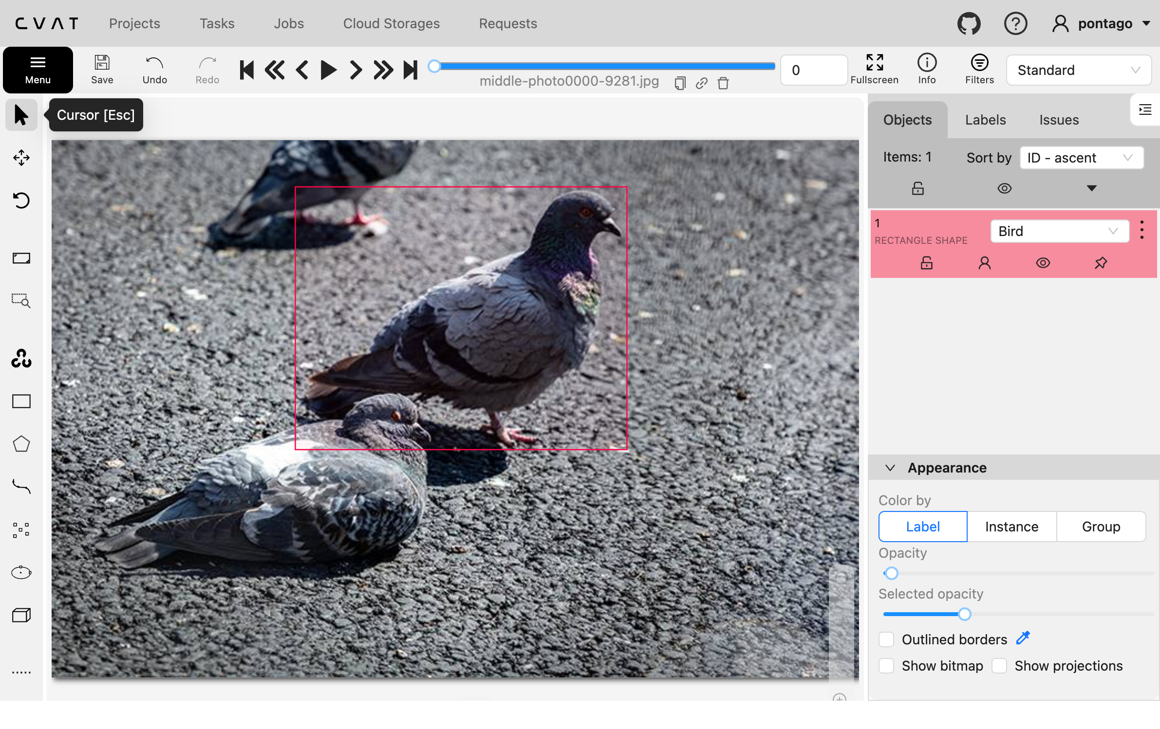Viewport: 1160px width, 729px height.
Task: Click the Redo button
Action: [207, 70]
